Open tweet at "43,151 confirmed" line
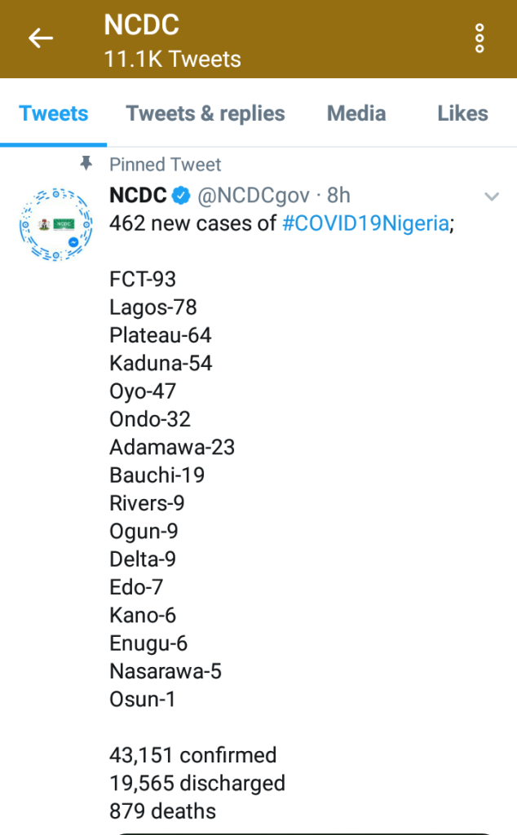 tap(193, 755)
